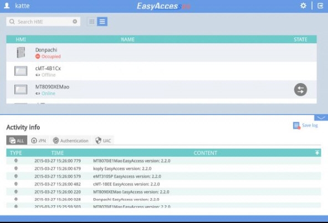Jump to top of log via arrow icon
This screenshot has width=328, height=223.
(317, 153)
